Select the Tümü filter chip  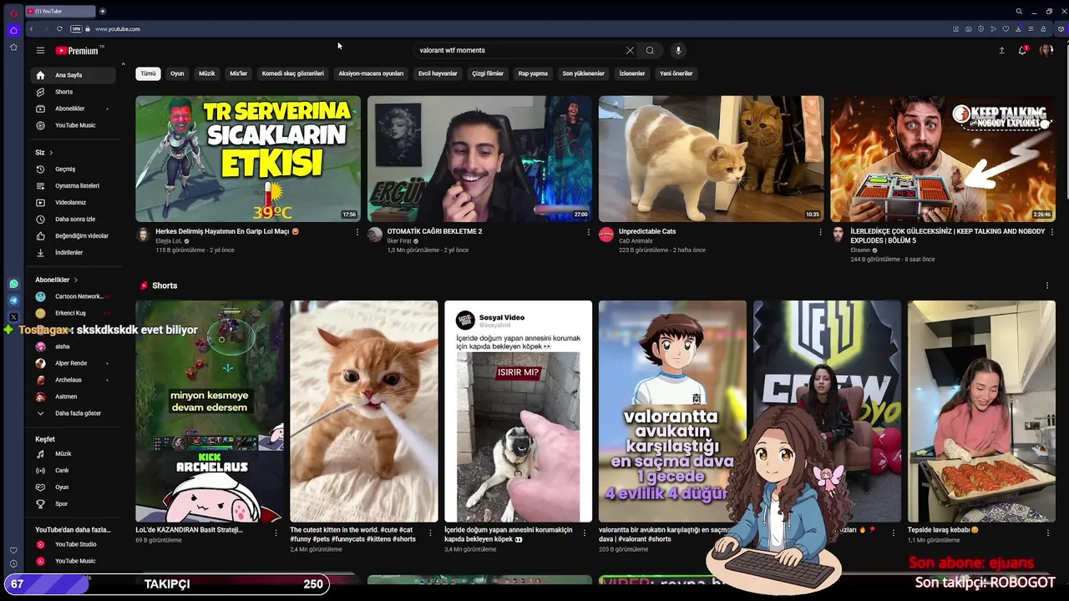point(148,73)
